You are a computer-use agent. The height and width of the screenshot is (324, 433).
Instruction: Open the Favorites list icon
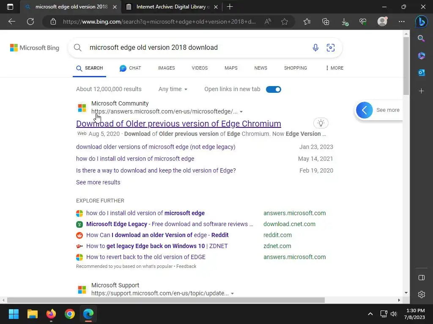[x=307, y=22]
